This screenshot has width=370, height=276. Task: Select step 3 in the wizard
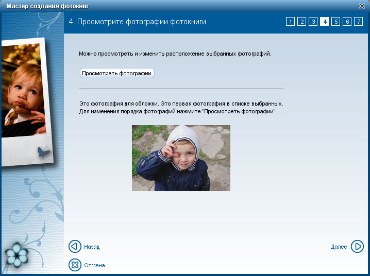pyautogui.click(x=313, y=22)
